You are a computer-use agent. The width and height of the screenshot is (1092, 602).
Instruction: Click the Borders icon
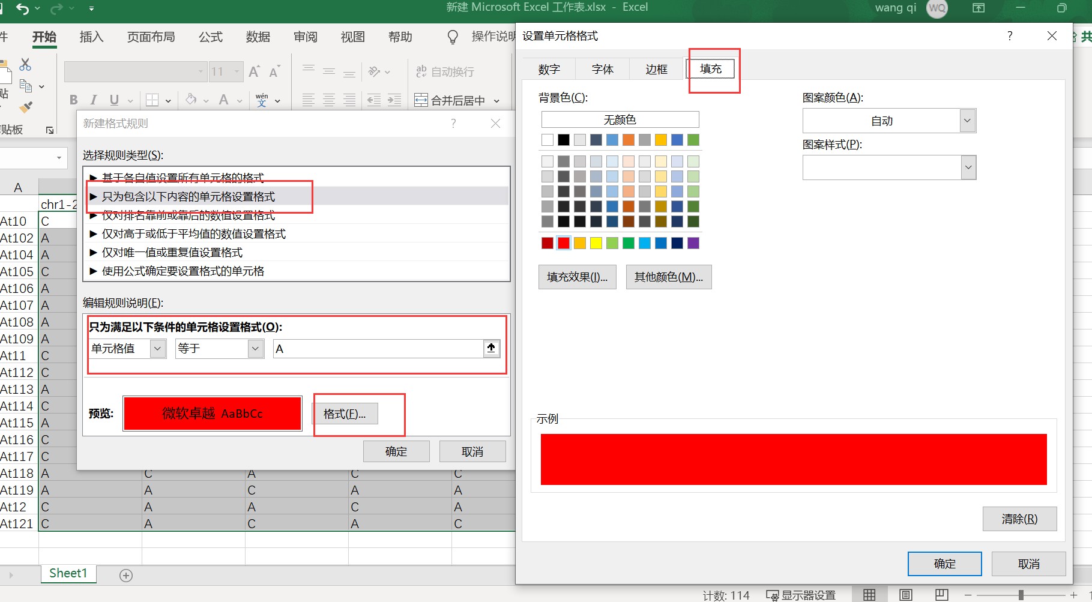tap(152, 100)
